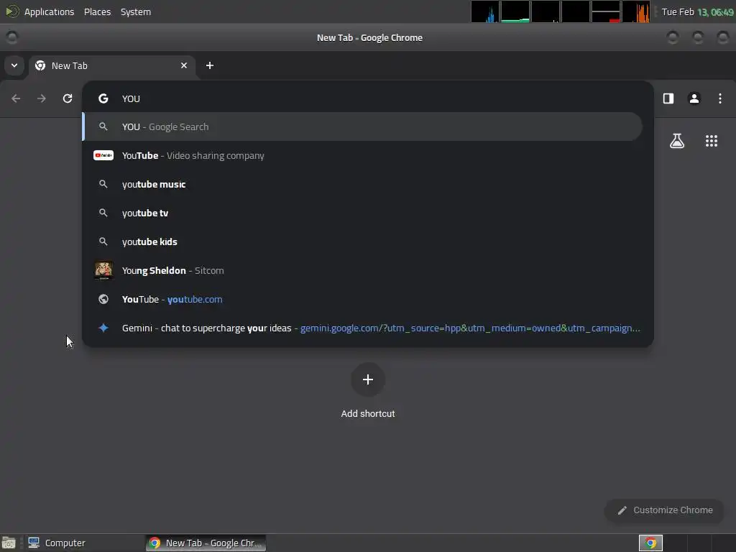Image resolution: width=736 pixels, height=552 pixels.
Task: Open the youtube.com link suggestion
Action: 362,299
